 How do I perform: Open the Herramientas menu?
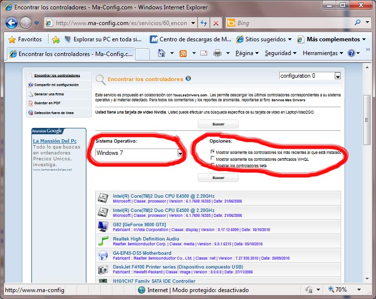pos(323,53)
